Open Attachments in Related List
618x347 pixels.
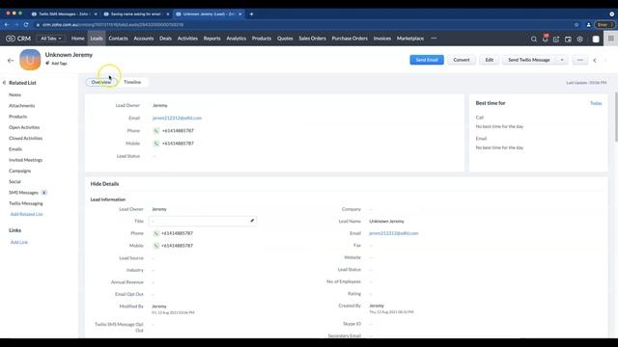point(21,106)
